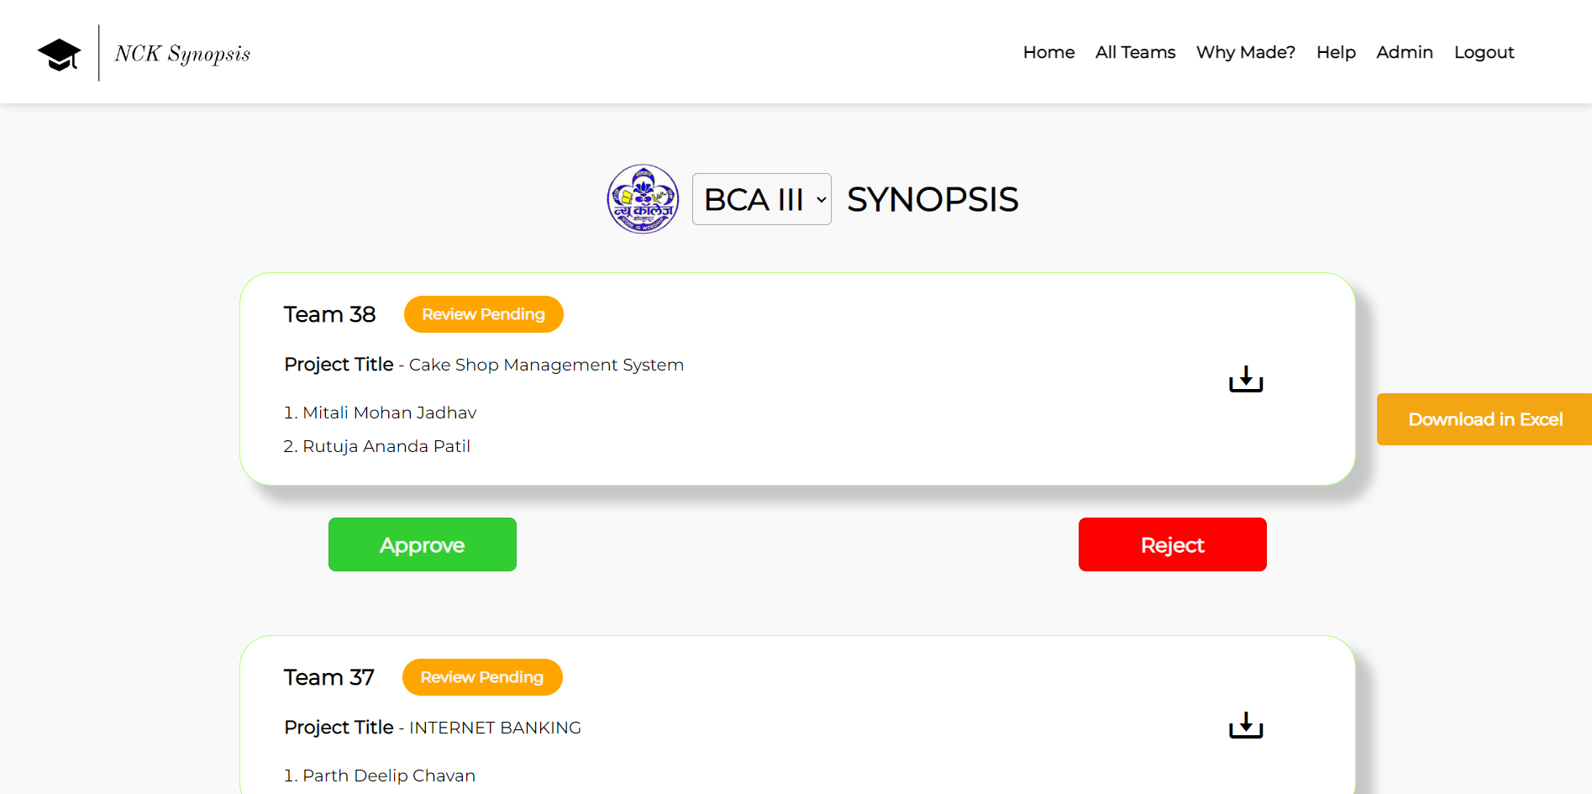Open the Admin section
1592x794 pixels.
1404,52
